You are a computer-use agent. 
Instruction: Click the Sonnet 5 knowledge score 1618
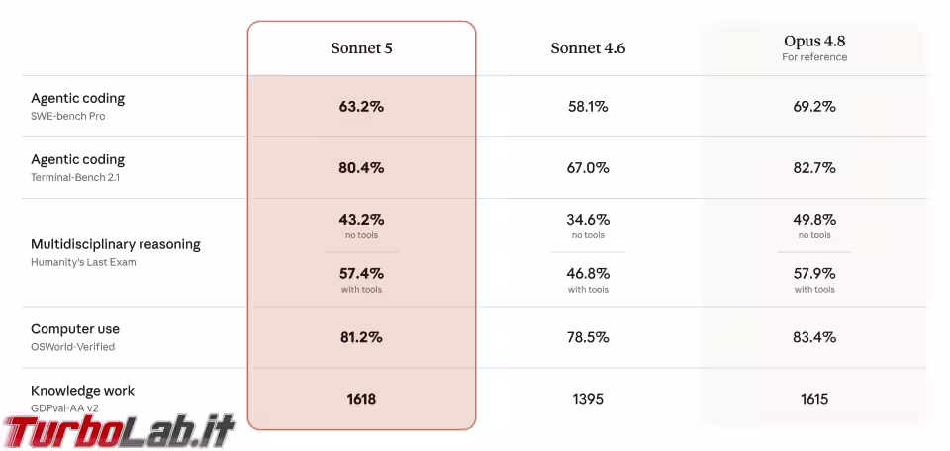coord(362,399)
